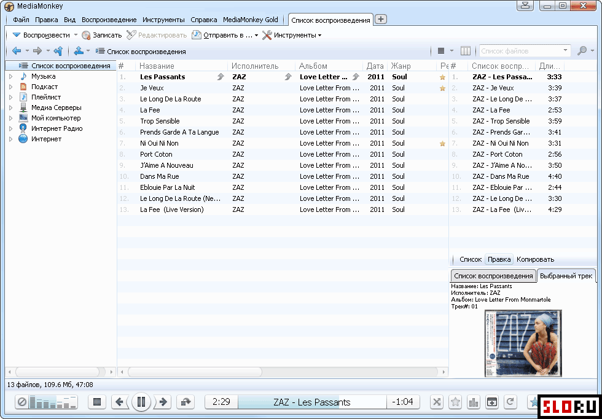
Task: Toggle repeat mode in player bar
Action: 510,402
